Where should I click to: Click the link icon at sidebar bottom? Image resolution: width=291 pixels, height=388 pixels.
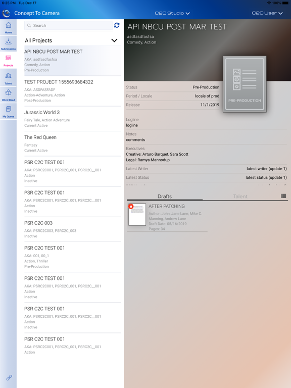point(9,377)
